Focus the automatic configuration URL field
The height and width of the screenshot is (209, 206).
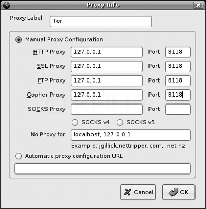pos(102,169)
